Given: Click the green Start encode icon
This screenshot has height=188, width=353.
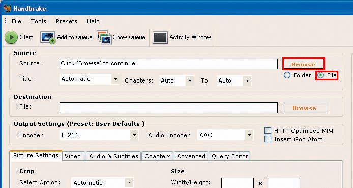Looking at the screenshot, I should pyautogui.click(x=11, y=37).
